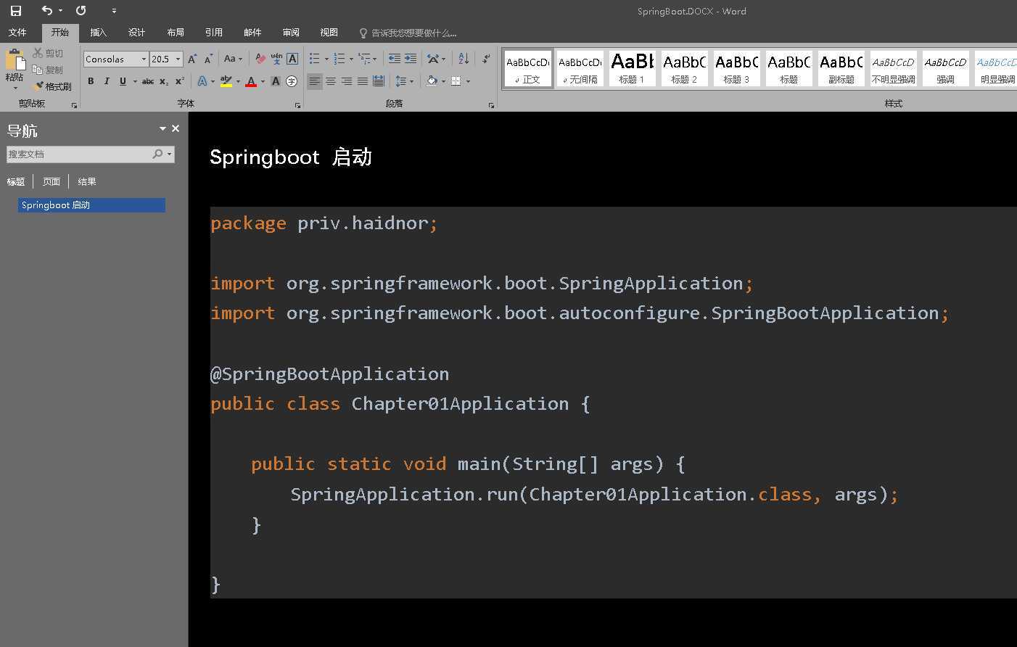Toggle bold formatting
This screenshot has height=647, width=1017.
click(91, 81)
